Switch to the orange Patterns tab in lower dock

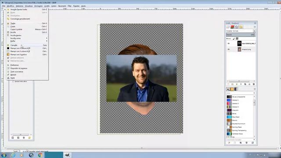pyautogui.click(x=232, y=89)
